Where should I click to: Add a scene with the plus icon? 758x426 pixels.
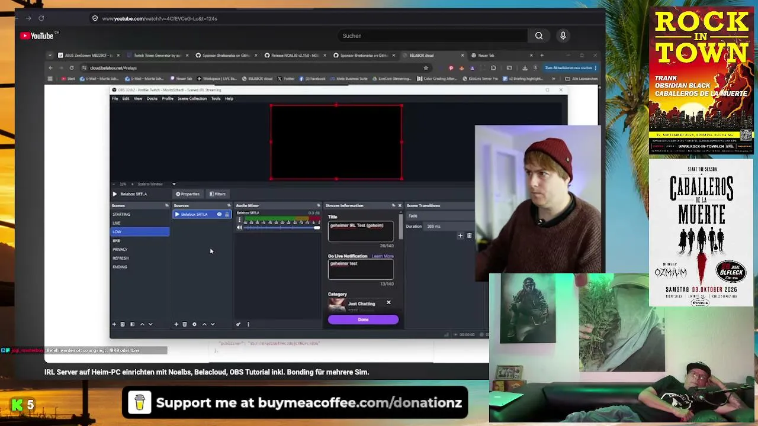pyautogui.click(x=114, y=324)
